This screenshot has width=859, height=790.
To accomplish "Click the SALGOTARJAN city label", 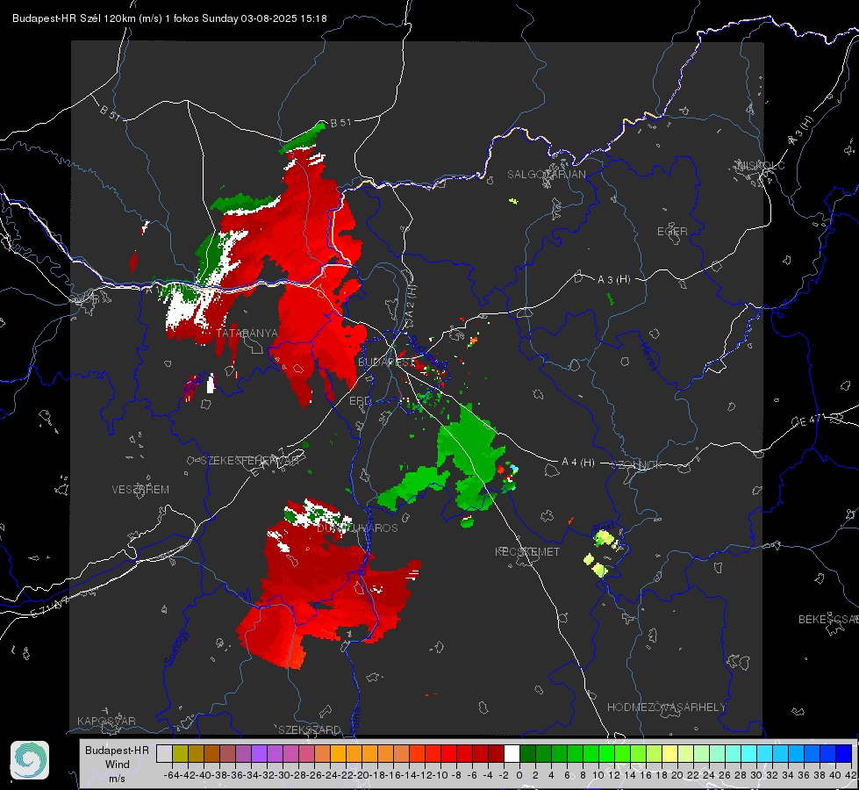I will (x=546, y=175).
